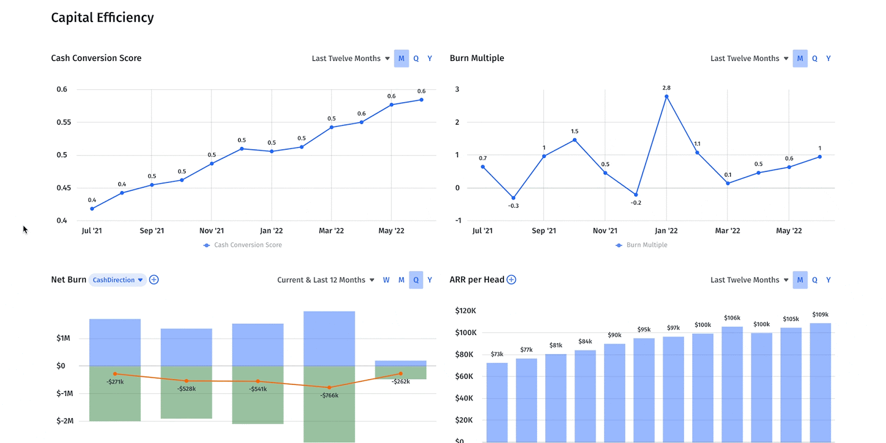Image resolution: width=886 pixels, height=443 pixels.
Task: Click plus icon next to Net Burn
Action: coord(154,280)
